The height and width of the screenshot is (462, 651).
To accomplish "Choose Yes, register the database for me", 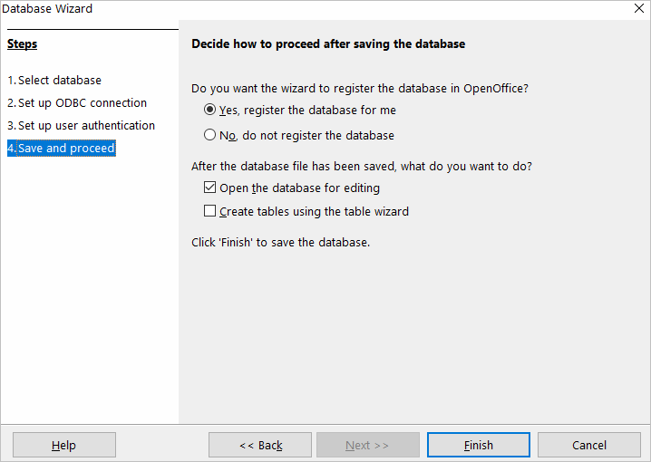I will (210, 111).
